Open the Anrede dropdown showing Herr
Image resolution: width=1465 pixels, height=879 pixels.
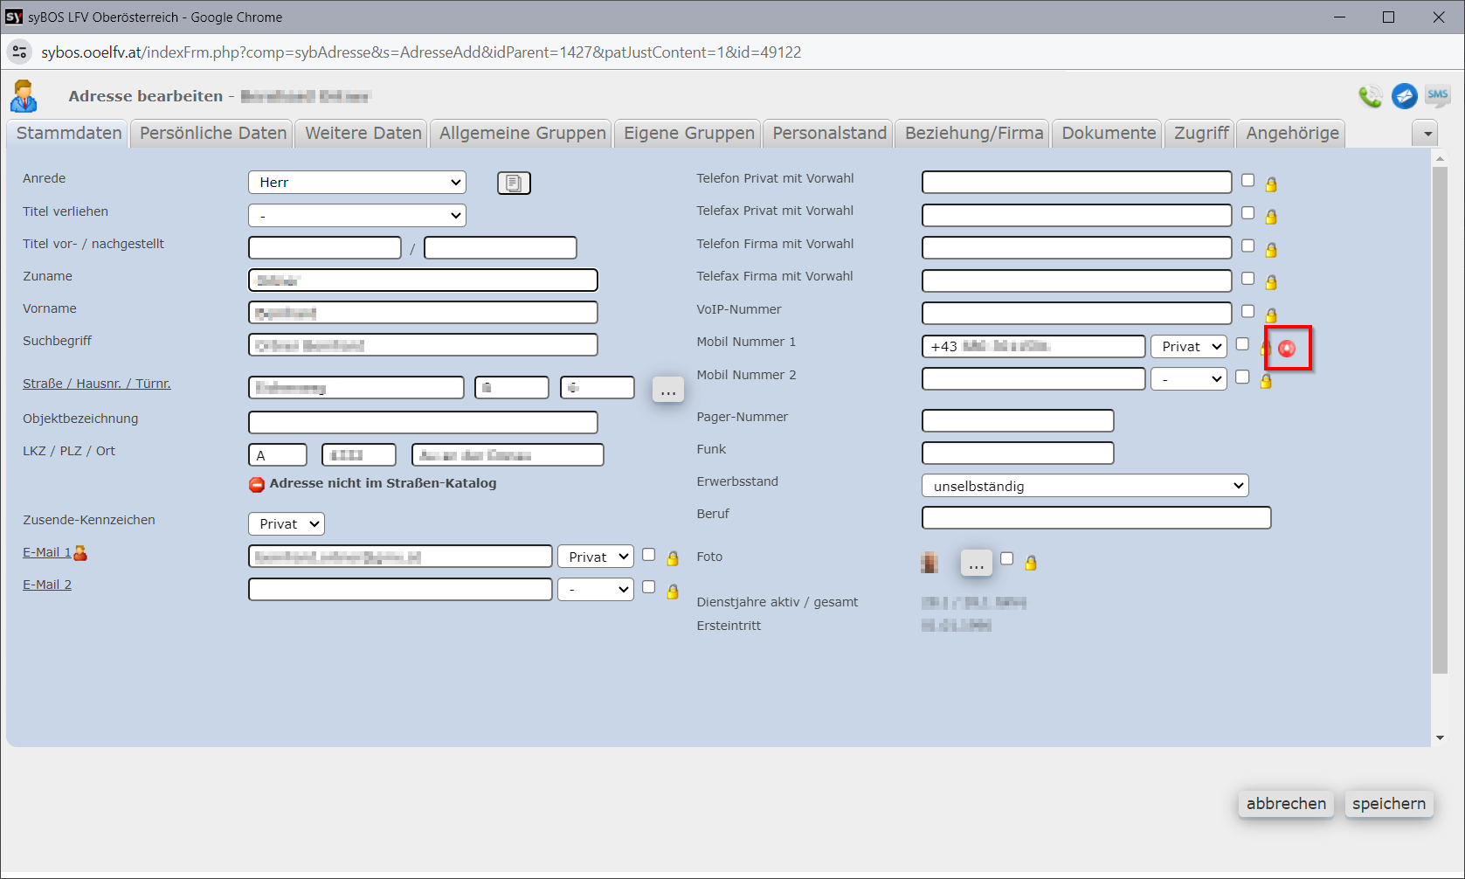click(x=357, y=183)
